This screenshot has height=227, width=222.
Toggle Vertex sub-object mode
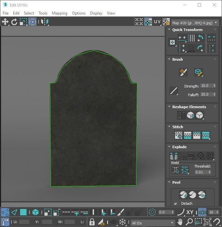coord(5,212)
